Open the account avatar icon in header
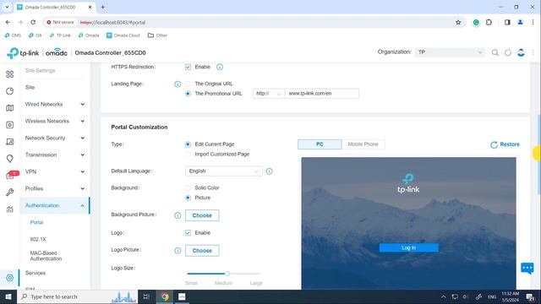Screen dimensions: 541x304 (x=521, y=52)
